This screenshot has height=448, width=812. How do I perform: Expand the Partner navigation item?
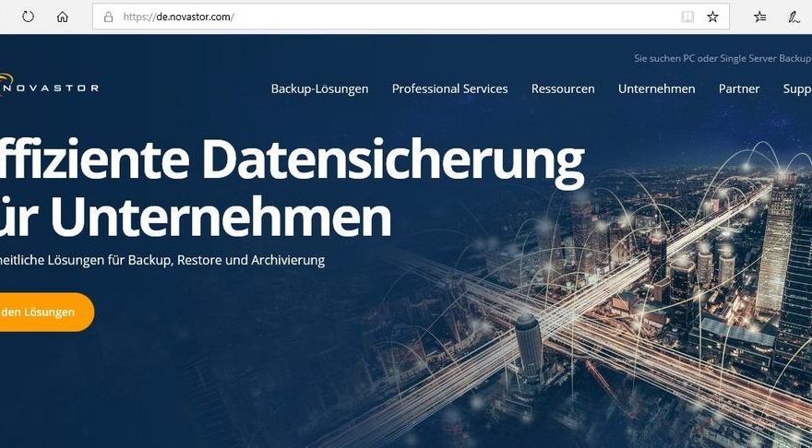739,88
